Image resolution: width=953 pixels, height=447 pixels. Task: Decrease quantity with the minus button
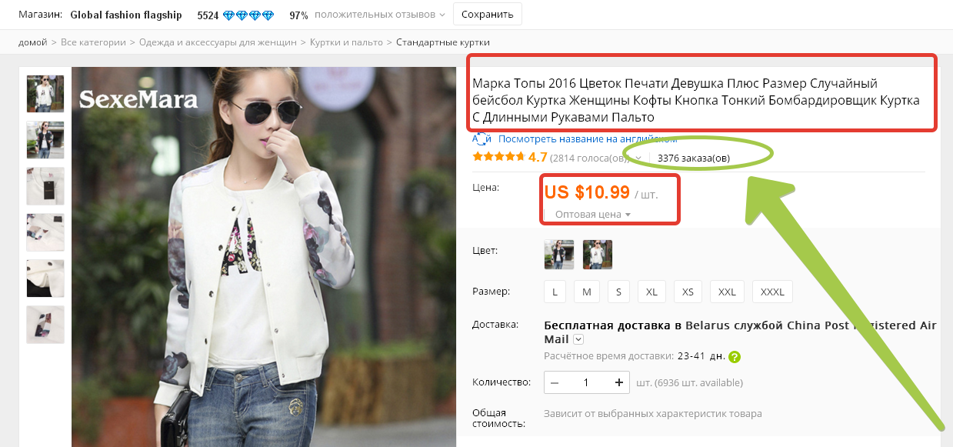point(555,382)
